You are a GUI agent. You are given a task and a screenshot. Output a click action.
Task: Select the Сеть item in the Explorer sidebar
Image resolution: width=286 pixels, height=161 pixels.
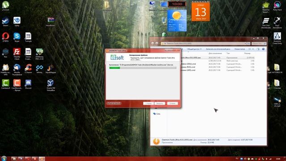coord(157,114)
